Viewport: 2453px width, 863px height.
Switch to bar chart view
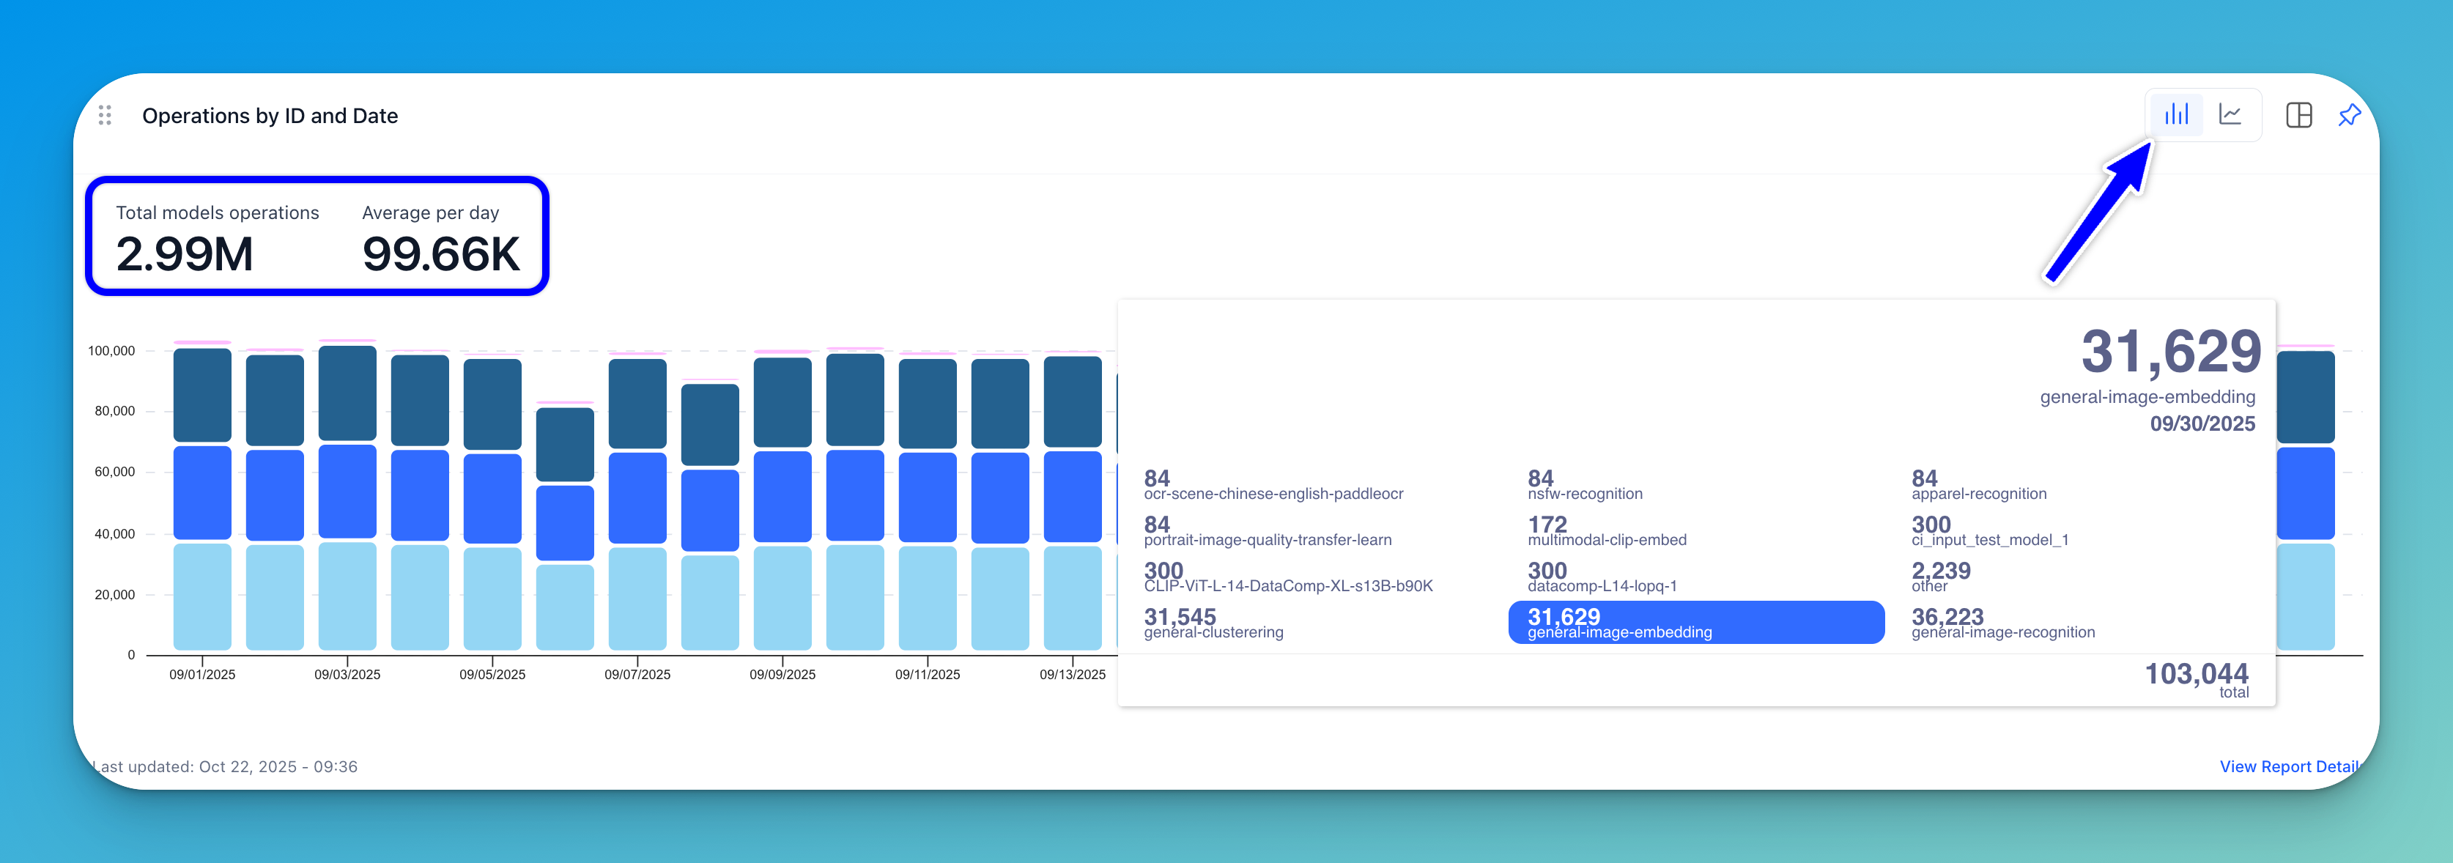pos(2176,115)
